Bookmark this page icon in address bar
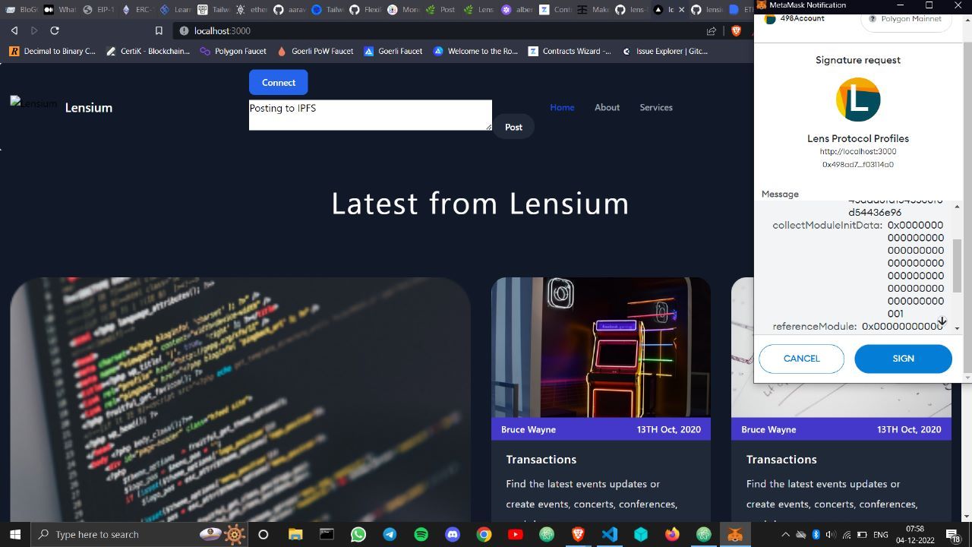972x547 pixels. 159,30
